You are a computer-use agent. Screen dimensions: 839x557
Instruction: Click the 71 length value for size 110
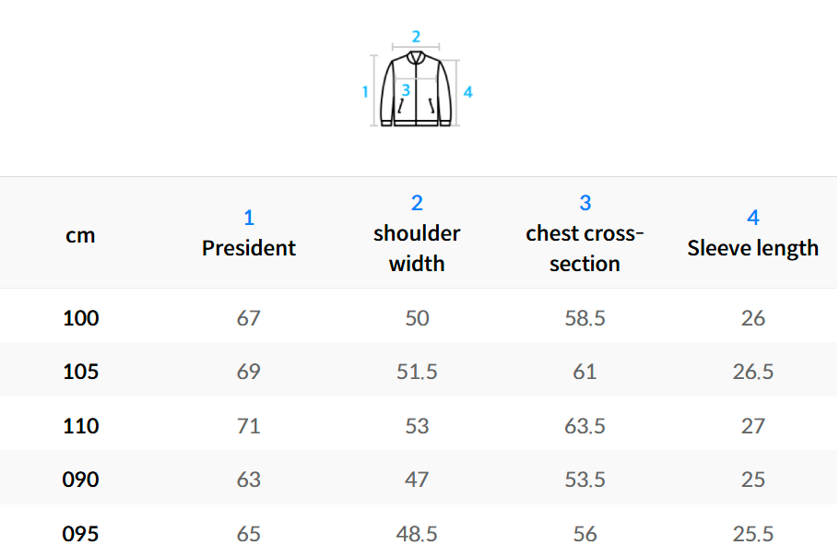(x=249, y=426)
